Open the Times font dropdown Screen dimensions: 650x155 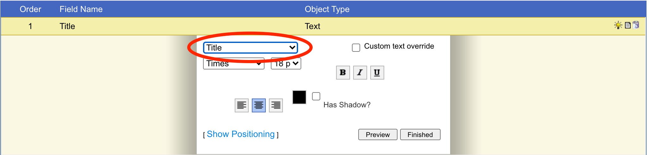pos(233,64)
